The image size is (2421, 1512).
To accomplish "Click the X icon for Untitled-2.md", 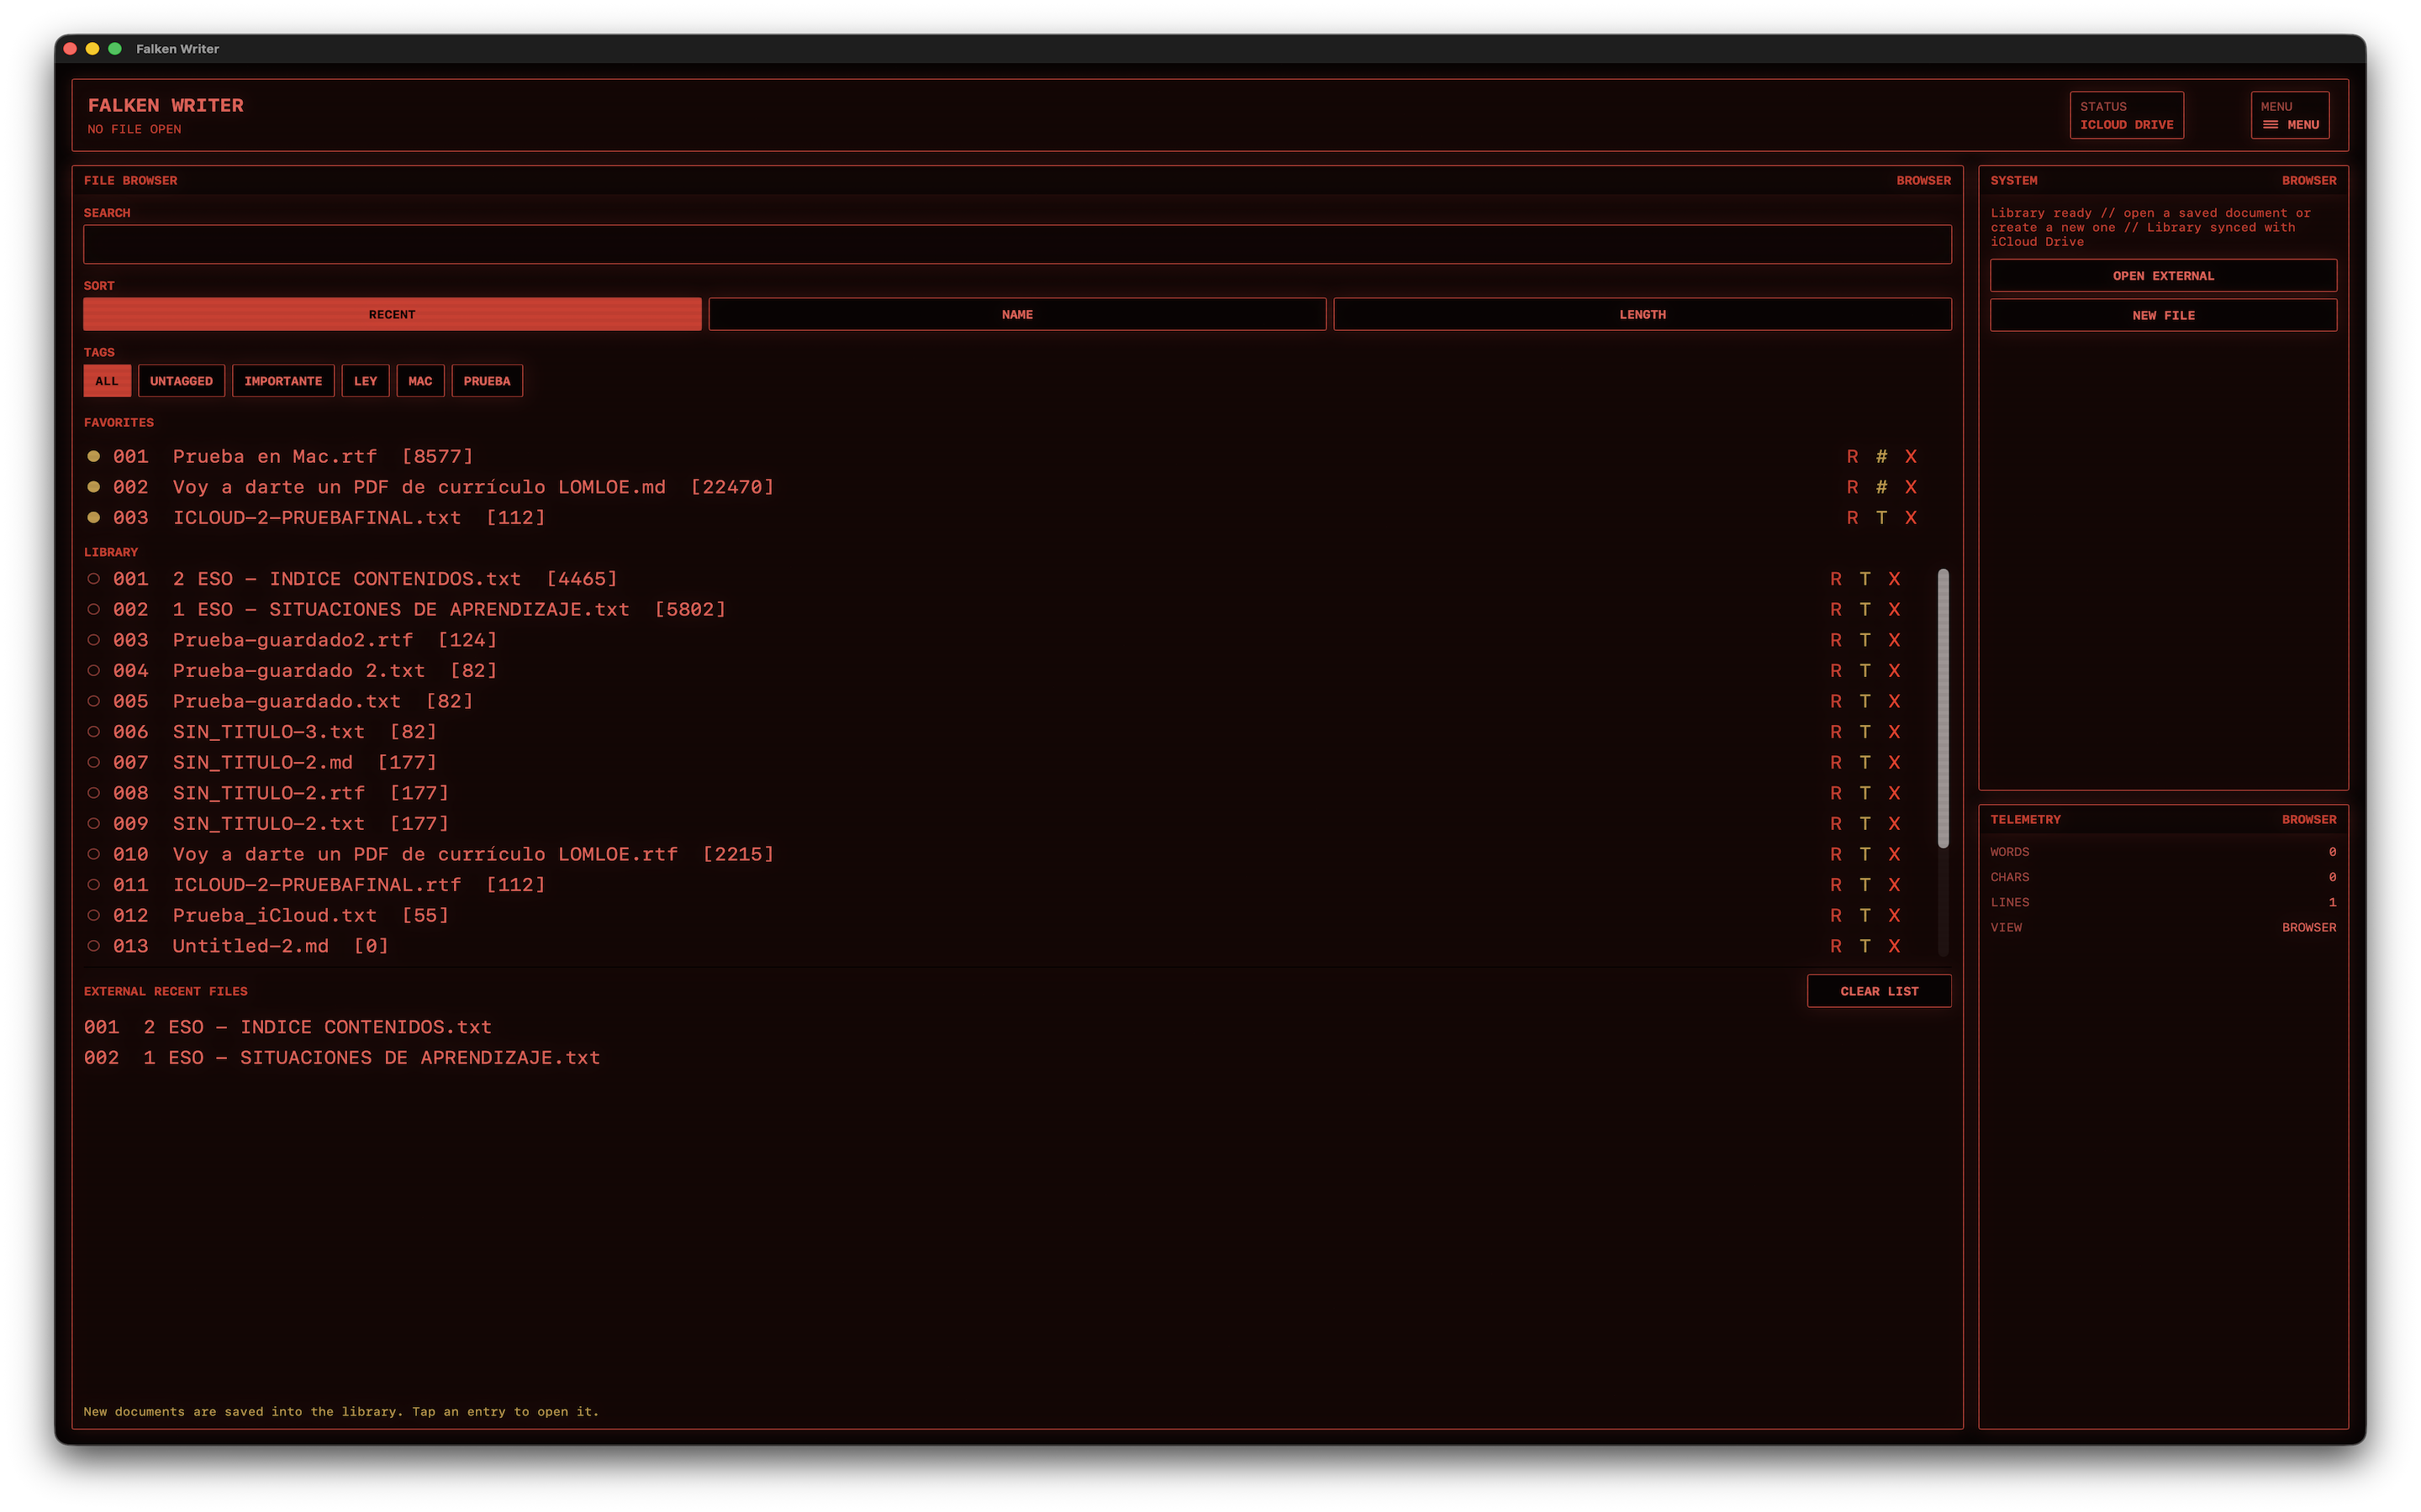I will (1893, 946).
